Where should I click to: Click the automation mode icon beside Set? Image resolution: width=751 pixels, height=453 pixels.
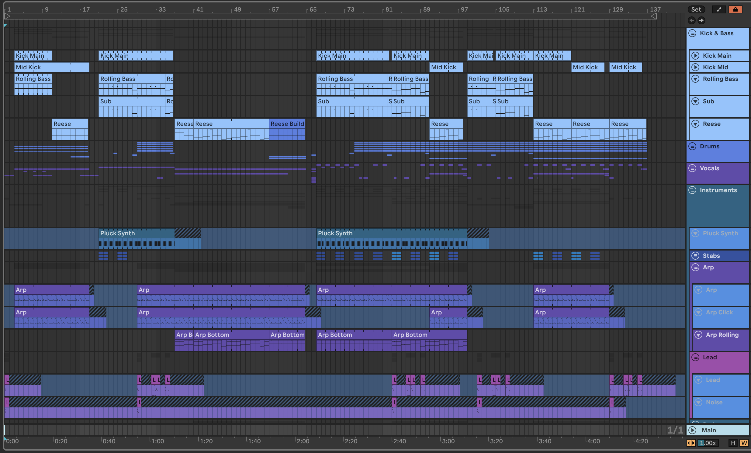point(719,9)
